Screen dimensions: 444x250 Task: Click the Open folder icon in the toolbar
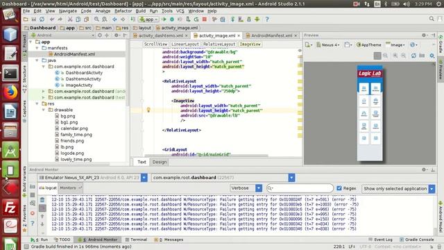26,19
